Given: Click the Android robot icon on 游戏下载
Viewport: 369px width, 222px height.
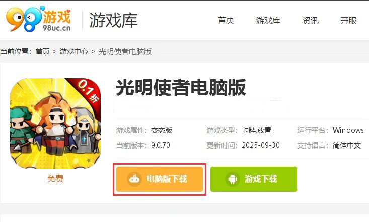Looking at the screenshot, I should coord(233,179).
